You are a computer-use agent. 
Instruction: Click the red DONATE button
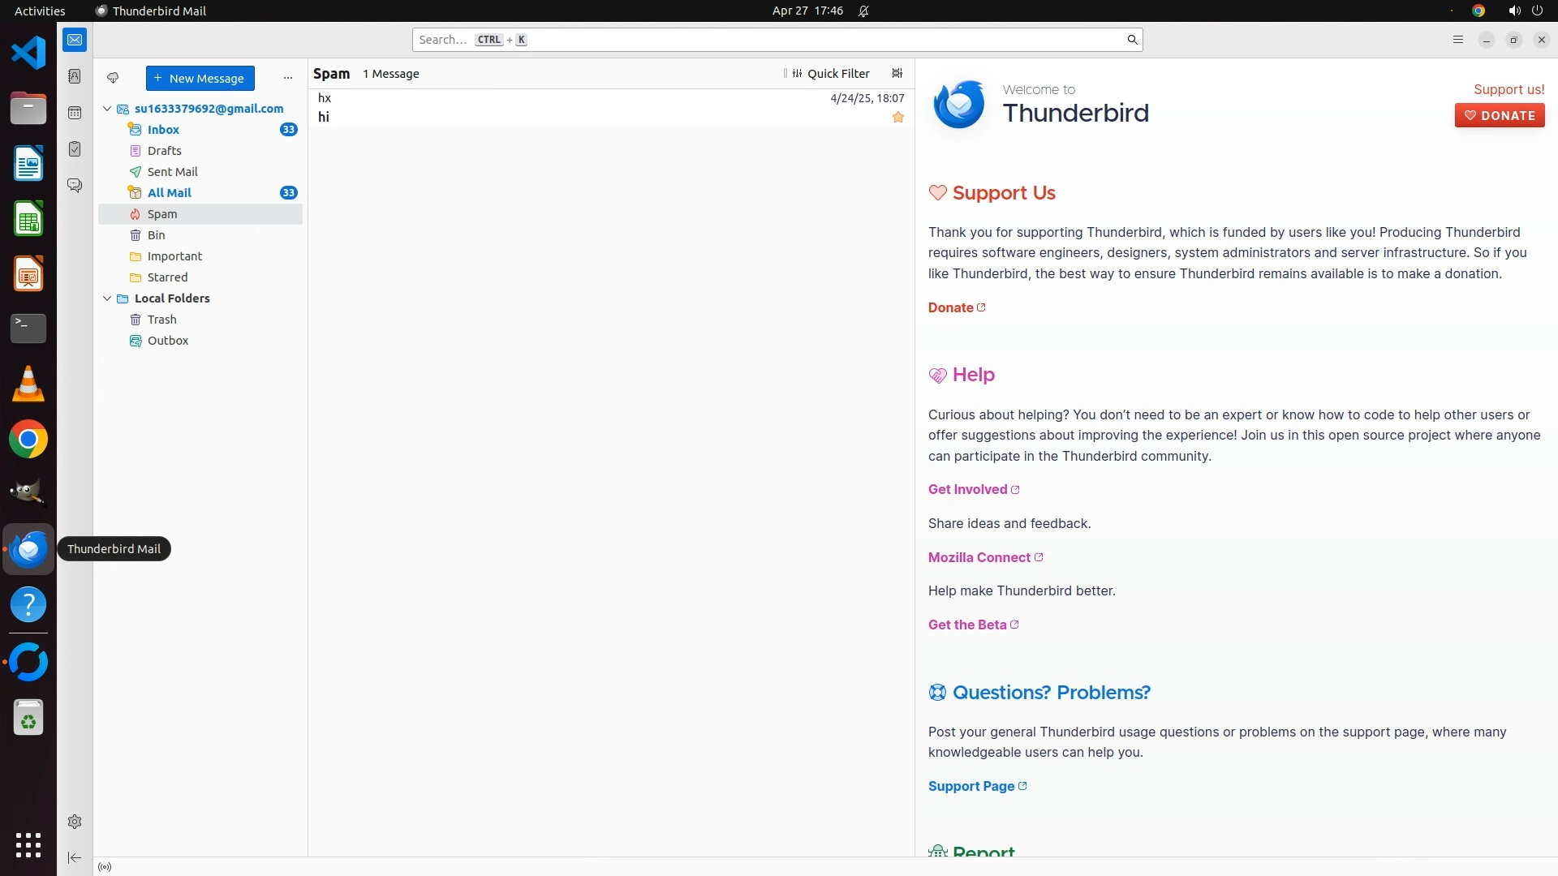[1499, 115]
